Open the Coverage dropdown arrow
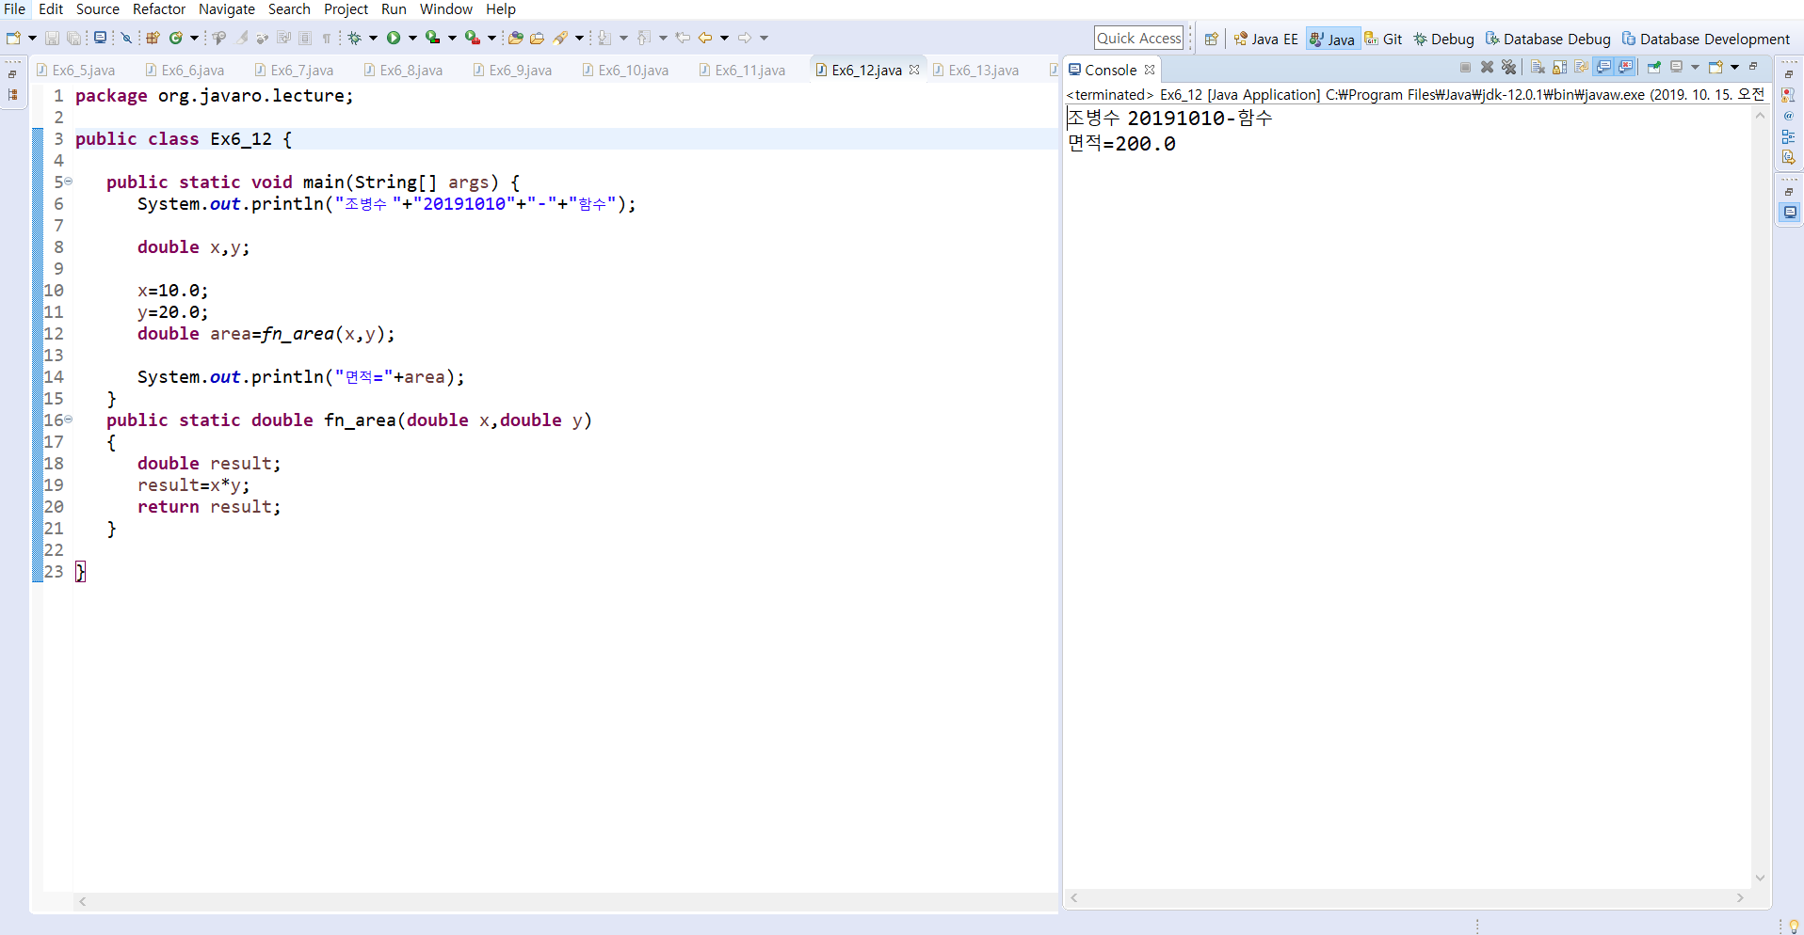Viewport: 1804px width, 935px height. point(452,38)
